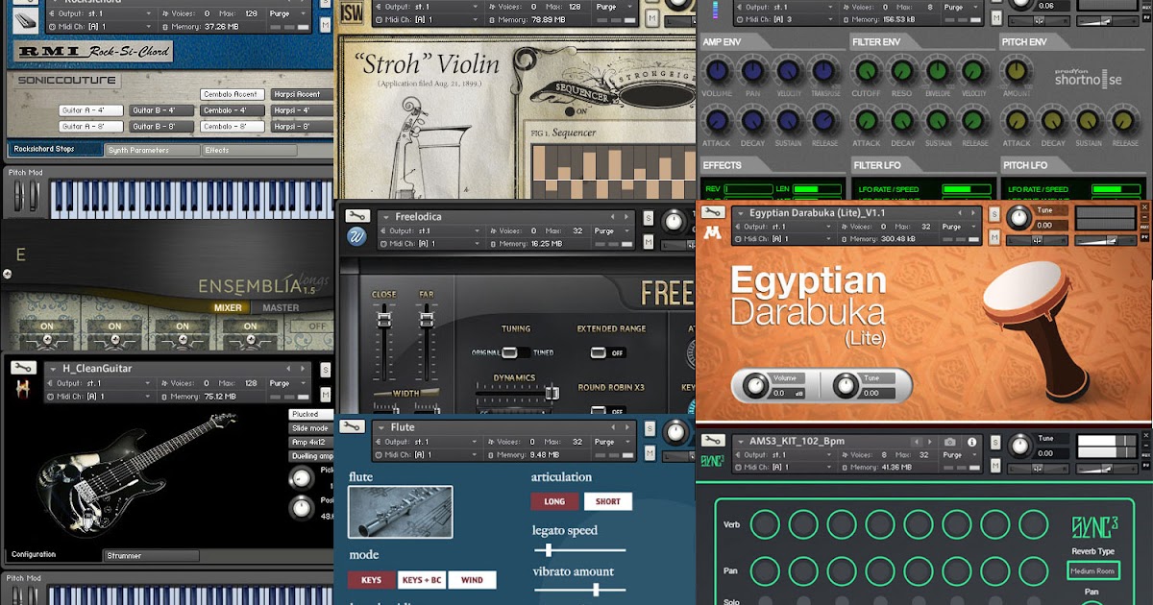This screenshot has height=605, width=1153.
Task: Switch to Ensemblia MASTER tab
Action: pos(281,308)
